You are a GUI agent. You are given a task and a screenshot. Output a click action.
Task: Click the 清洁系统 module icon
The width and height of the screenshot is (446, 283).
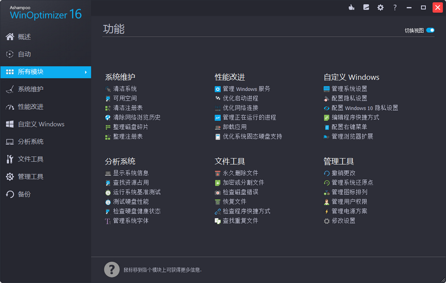coord(108,89)
